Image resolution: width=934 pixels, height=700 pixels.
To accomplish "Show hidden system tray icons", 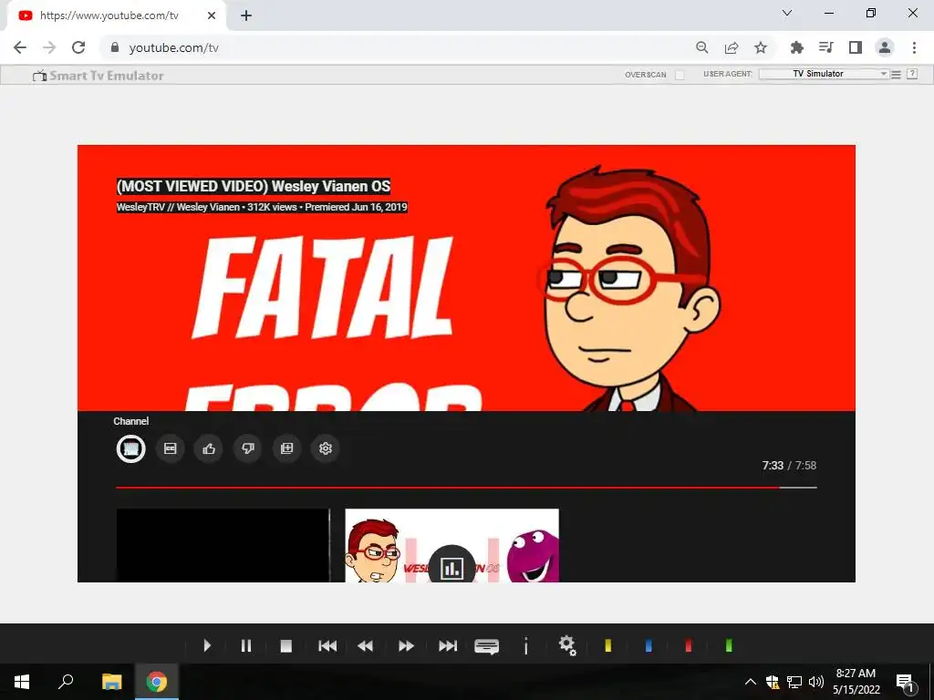I will 751,682.
